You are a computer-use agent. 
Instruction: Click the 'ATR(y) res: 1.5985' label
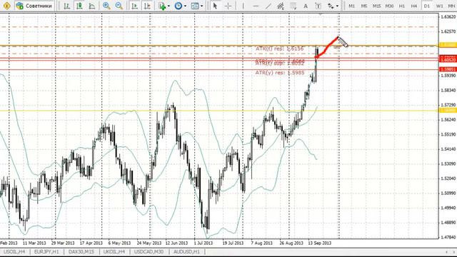tap(280, 73)
